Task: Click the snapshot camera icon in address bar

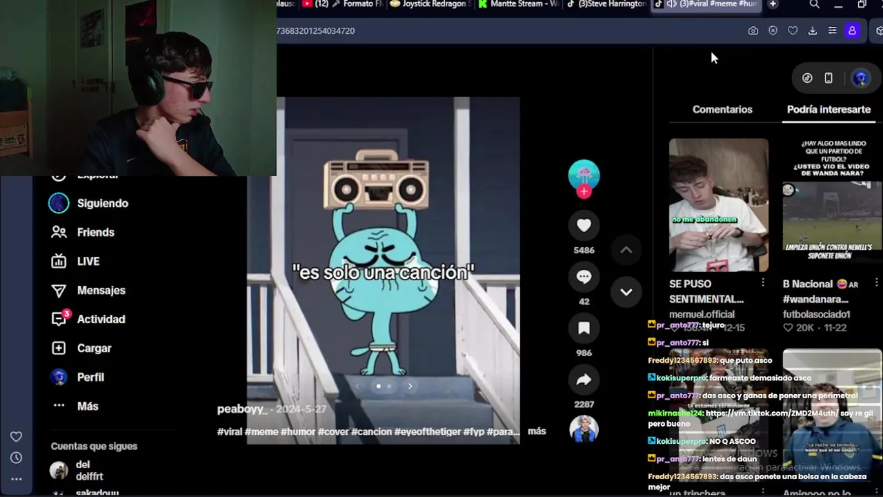Action: 753,30
